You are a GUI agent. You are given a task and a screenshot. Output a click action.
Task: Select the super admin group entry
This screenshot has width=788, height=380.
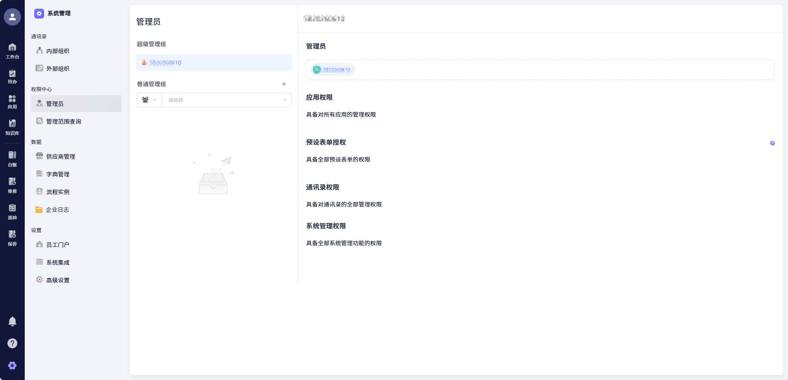pyautogui.click(x=214, y=63)
